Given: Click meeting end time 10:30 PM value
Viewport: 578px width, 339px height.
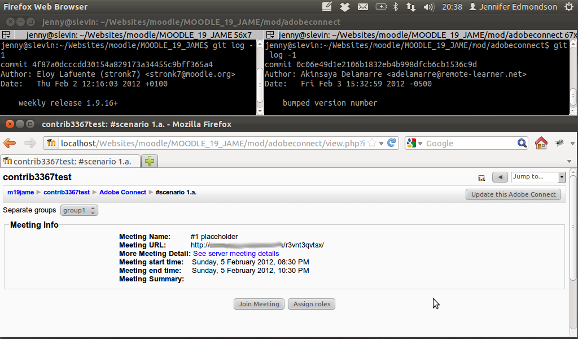Looking at the screenshot, I should pyautogui.click(x=250, y=271).
